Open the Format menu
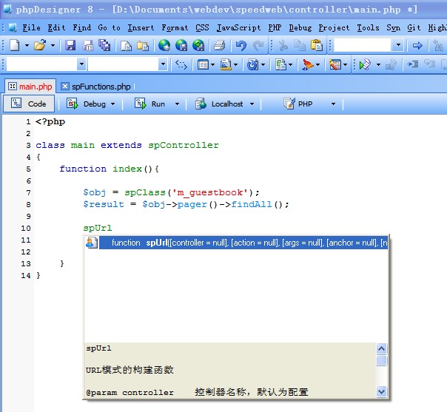The height and width of the screenshot is (412, 447). (x=175, y=27)
